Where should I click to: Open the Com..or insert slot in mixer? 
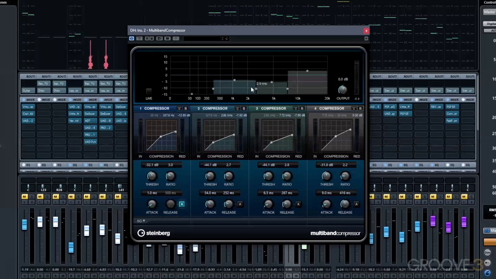(451, 114)
